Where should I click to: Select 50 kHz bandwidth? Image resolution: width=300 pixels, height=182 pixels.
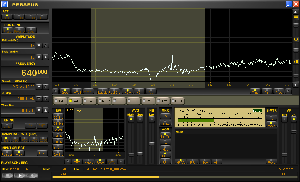click(x=58, y=117)
